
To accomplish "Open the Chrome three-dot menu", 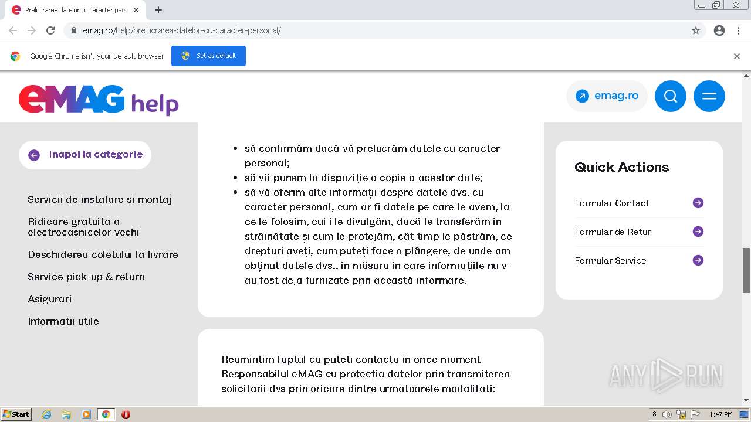I will pyautogui.click(x=738, y=30).
